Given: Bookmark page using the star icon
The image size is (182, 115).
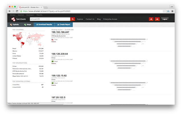Looking at the screenshot, I should coord(164,11).
